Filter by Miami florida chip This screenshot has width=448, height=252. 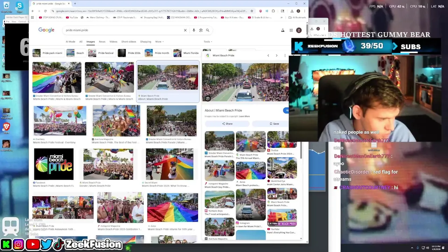pos(187,53)
